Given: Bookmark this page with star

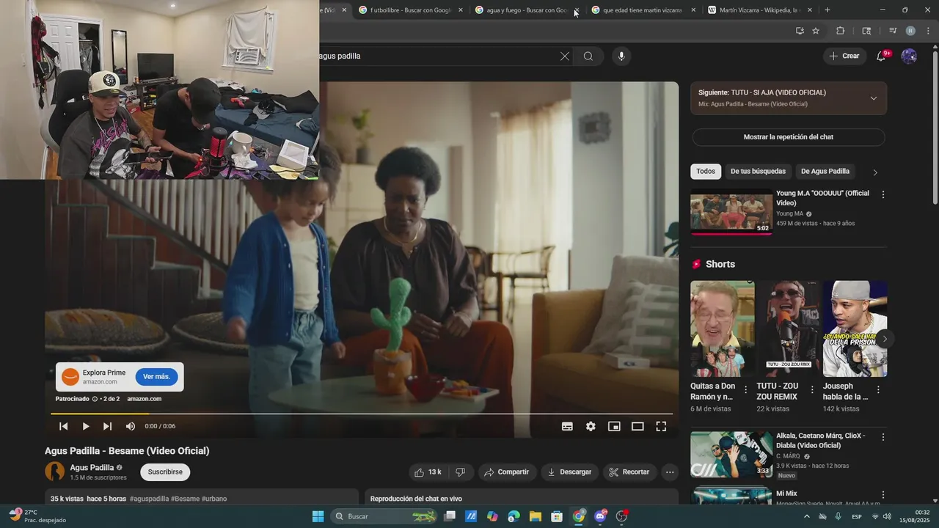Looking at the screenshot, I should point(816,31).
